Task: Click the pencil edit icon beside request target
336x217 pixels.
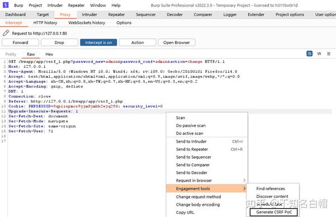Action: pos(6,33)
